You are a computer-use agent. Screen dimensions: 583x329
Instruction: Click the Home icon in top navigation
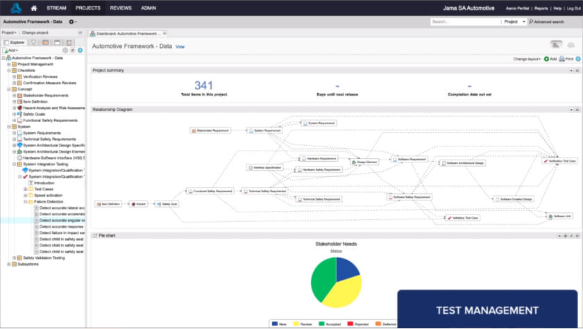click(x=34, y=8)
